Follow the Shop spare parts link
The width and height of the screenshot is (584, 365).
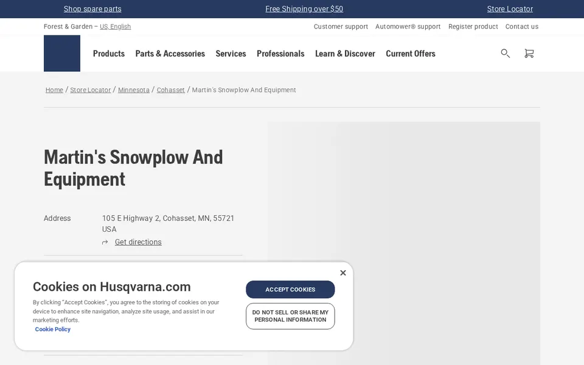pyautogui.click(x=92, y=9)
